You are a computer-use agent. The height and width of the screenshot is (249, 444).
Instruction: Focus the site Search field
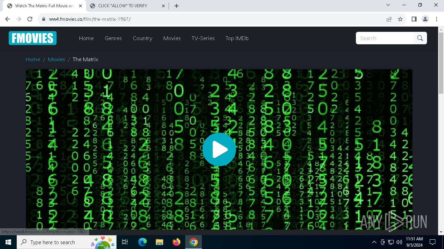coord(385,38)
